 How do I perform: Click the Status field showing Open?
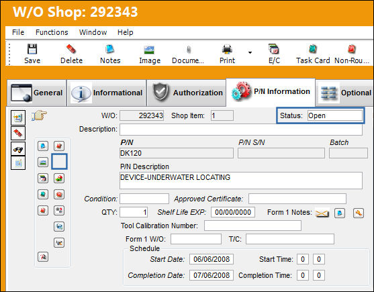[x=335, y=115]
